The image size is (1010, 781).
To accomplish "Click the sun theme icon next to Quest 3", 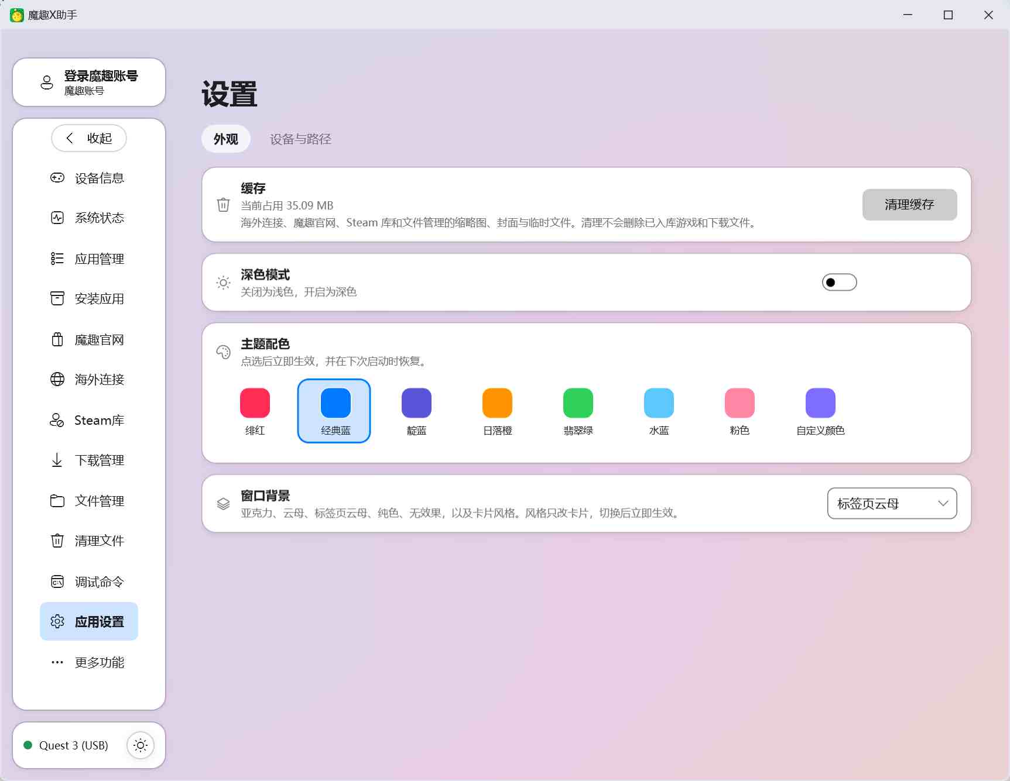I will 141,745.
